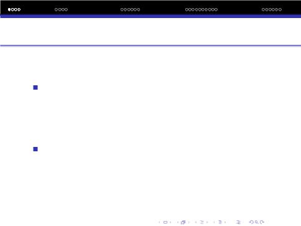Click the filled first navigation dot in header
Image resolution: width=301 pixels, height=226 pixels.
tap(9, 9)
